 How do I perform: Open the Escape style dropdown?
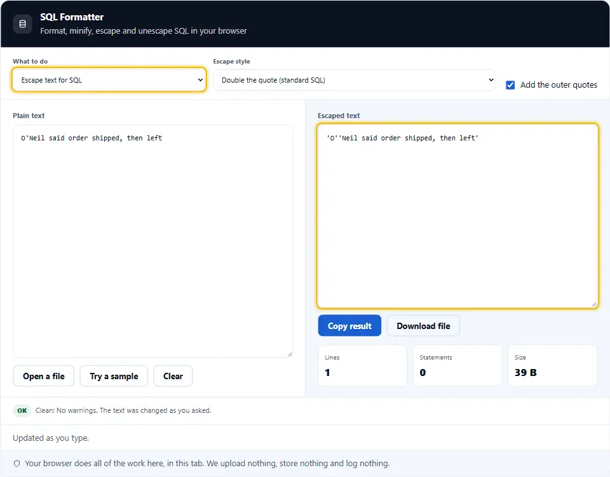click(x=354, y=80)
